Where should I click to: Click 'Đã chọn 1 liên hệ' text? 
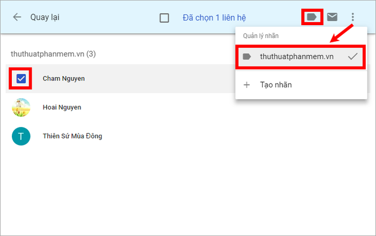pyautogui.click(x=214, y=18)
